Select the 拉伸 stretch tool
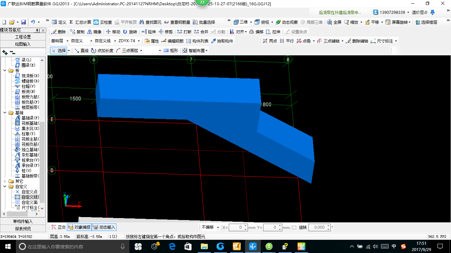 [x=273, y=32]
